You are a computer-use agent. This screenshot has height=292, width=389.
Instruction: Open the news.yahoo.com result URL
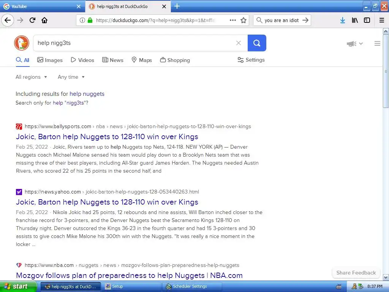coord(112,192)
